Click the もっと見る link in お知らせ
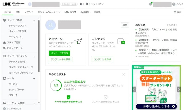 coord(172,25)
